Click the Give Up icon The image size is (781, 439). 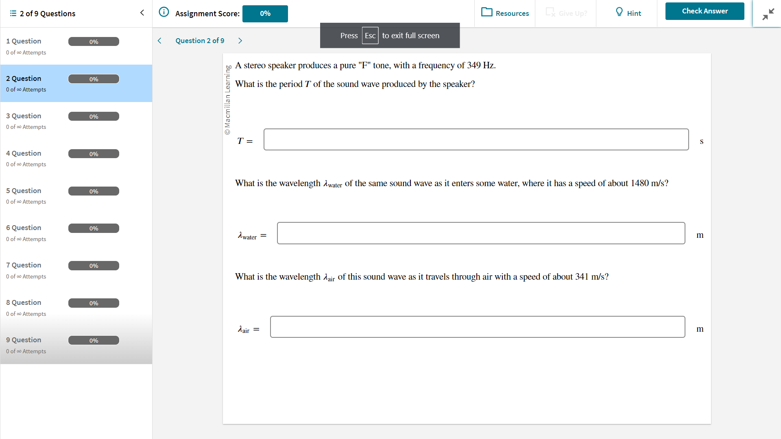(550, 12)
